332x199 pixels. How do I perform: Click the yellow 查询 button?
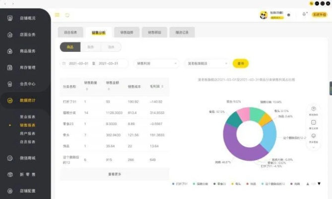coord(241,64)
